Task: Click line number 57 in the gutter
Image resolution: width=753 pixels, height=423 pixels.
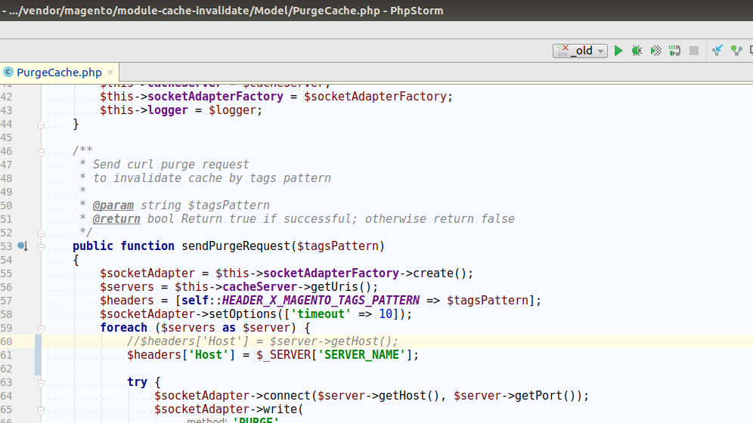Action: pyautogui.click(x=6, y=301)
